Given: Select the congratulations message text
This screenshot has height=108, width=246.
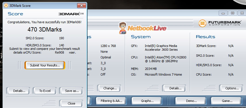Looking at the screenshot, I should [x=45, y=22].
